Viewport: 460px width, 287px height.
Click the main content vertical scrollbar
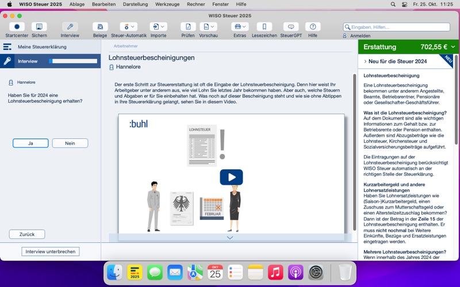(354, 152)
